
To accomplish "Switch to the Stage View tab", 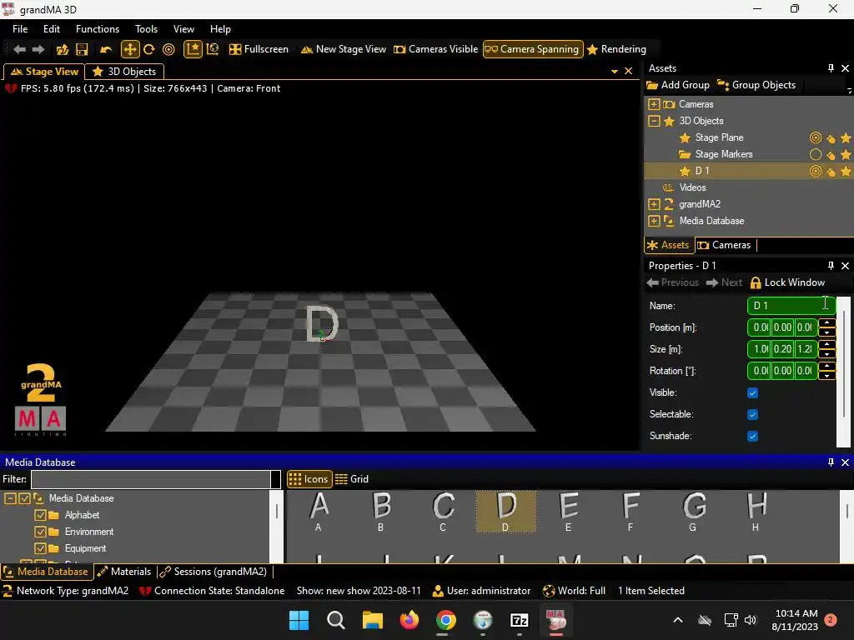I will 44,72.
